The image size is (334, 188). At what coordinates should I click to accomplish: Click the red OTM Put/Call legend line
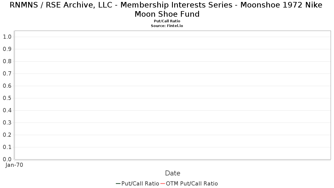pos(163,184)
